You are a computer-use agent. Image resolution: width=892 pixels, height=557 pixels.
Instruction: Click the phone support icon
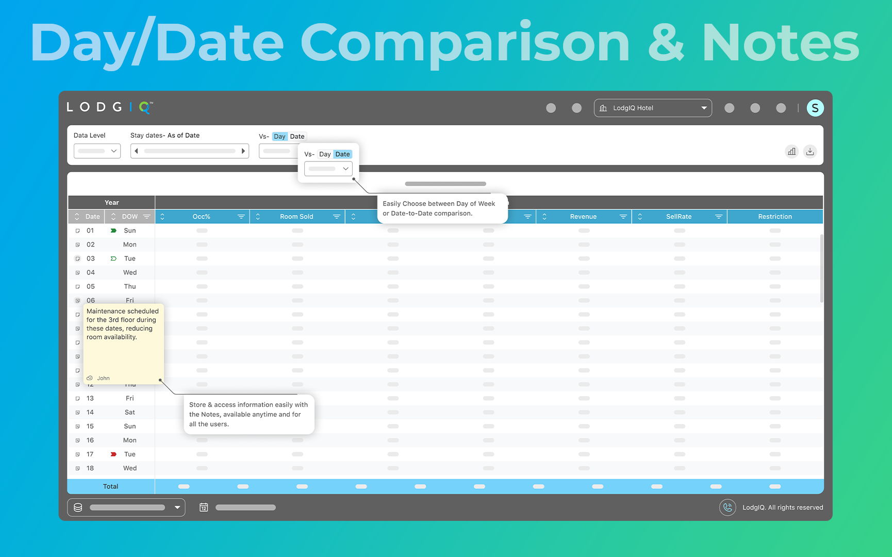pos(728,507)
